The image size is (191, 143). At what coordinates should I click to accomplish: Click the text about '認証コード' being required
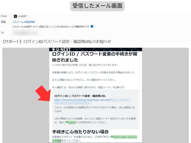click(89, 87)
